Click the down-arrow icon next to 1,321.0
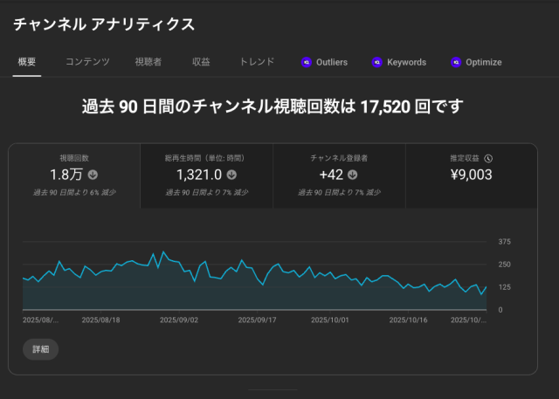Screen dimensions: 559x399 point(231,175)
